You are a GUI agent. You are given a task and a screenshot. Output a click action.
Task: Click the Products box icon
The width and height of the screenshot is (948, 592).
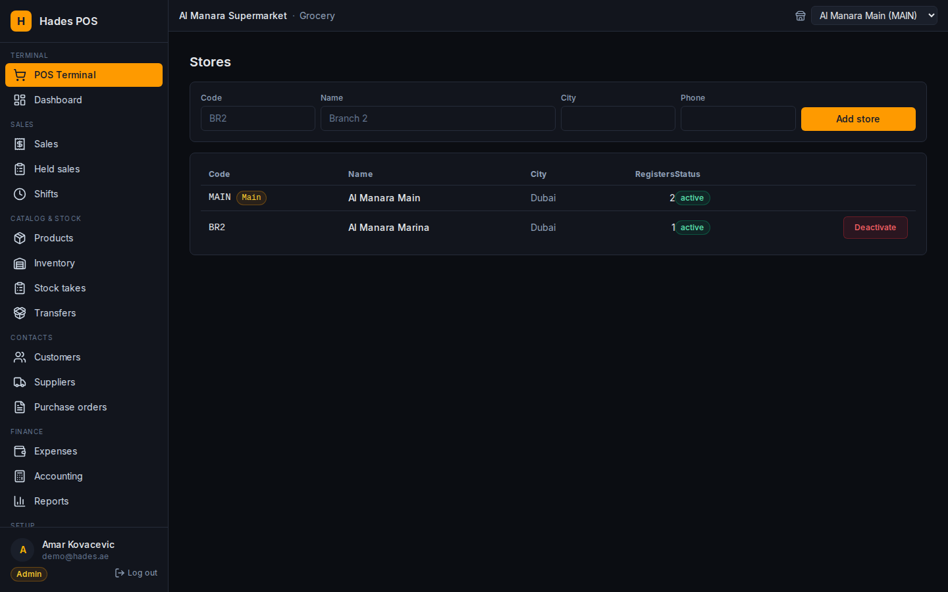20,238
